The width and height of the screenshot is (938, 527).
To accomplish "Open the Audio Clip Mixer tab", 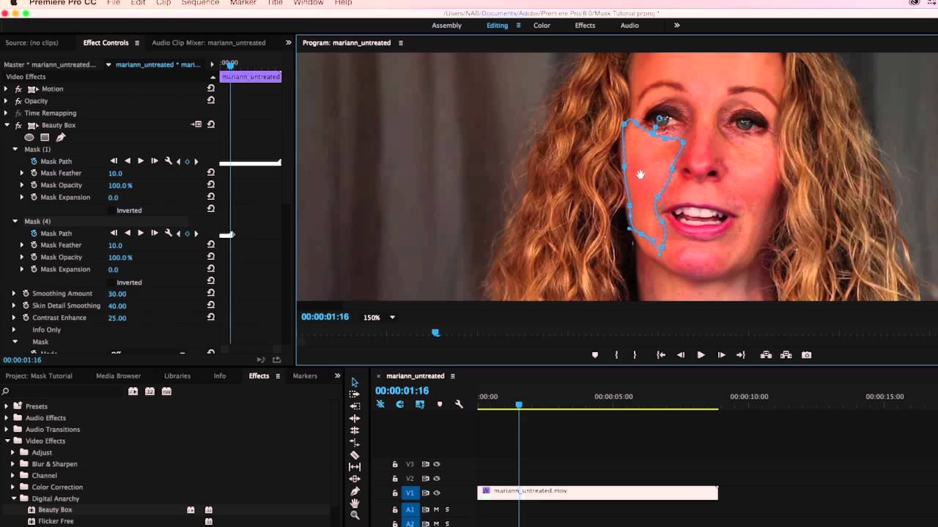I will tap(209, 43).
